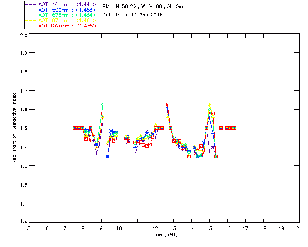308x247 pixels.
Task: Click the y-axis tick label 1.7
Action: click(x=24, y=91)
